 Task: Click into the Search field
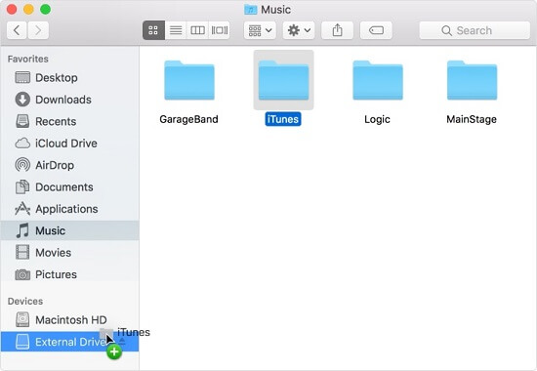tap(475, 30)
